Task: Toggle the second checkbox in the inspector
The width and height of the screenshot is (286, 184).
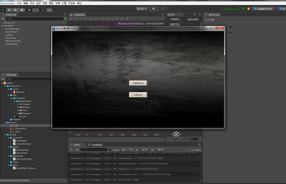Action: (x=230, y=32)
